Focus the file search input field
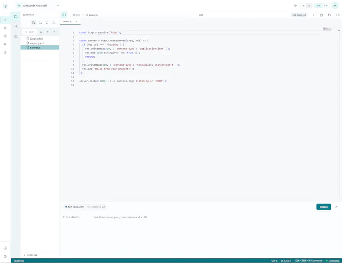Image resolution: width=342 pixels, height=263 pixels. click(29, 32)
